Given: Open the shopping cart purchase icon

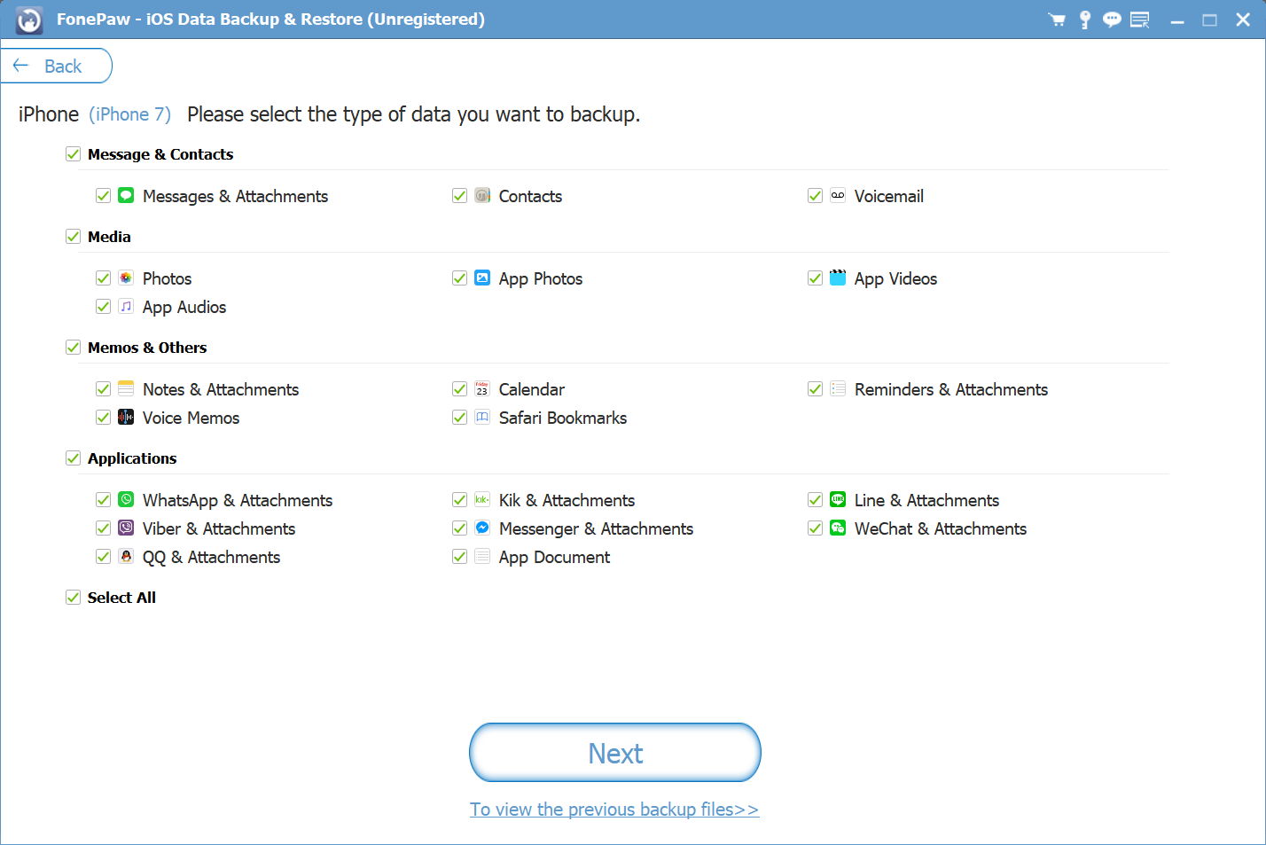Looking at the screenshot, I should [x=1057, y=20].
